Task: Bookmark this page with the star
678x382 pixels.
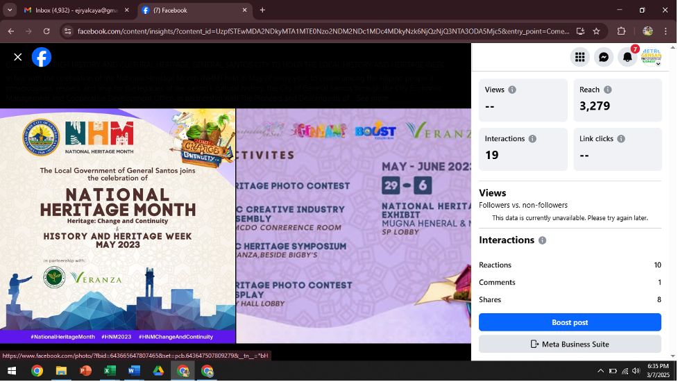Action: click(x=597, y=31)
